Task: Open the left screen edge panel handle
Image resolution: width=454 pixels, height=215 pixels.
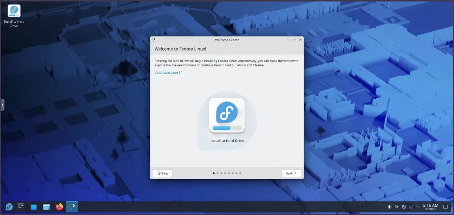Action: tap(2, 105)
